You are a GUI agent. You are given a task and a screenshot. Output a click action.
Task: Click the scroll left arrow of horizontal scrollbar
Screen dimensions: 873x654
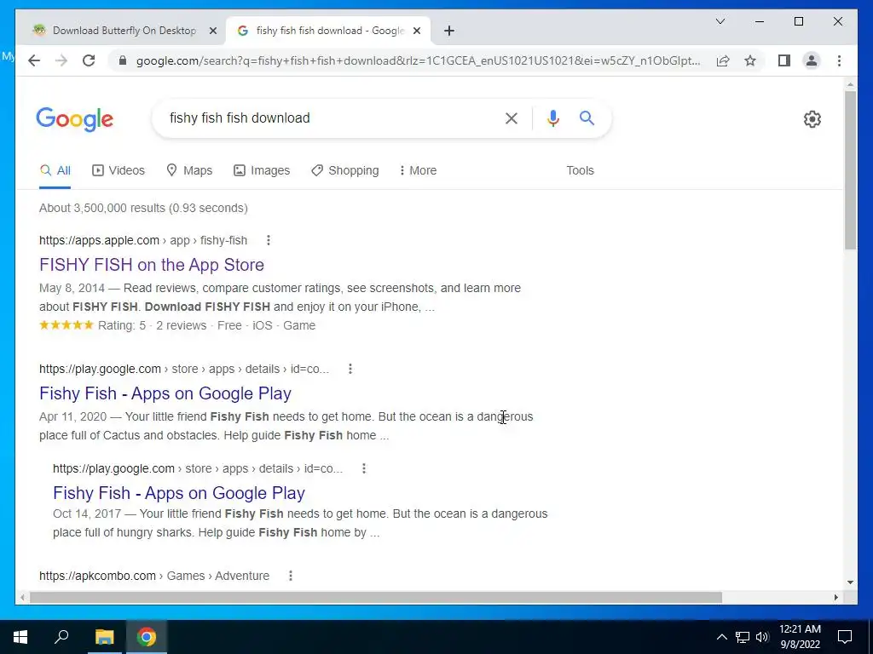[21, 597]
